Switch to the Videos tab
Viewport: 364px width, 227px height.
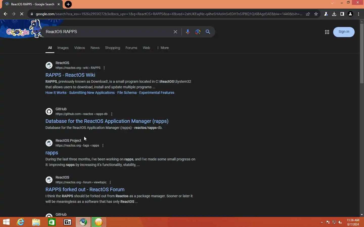[80, 48]
